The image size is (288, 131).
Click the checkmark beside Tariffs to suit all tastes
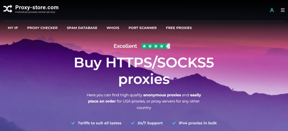[73, 123]
